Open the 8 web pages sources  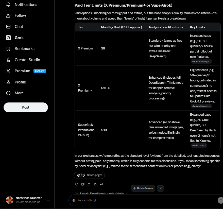[89, 175]
